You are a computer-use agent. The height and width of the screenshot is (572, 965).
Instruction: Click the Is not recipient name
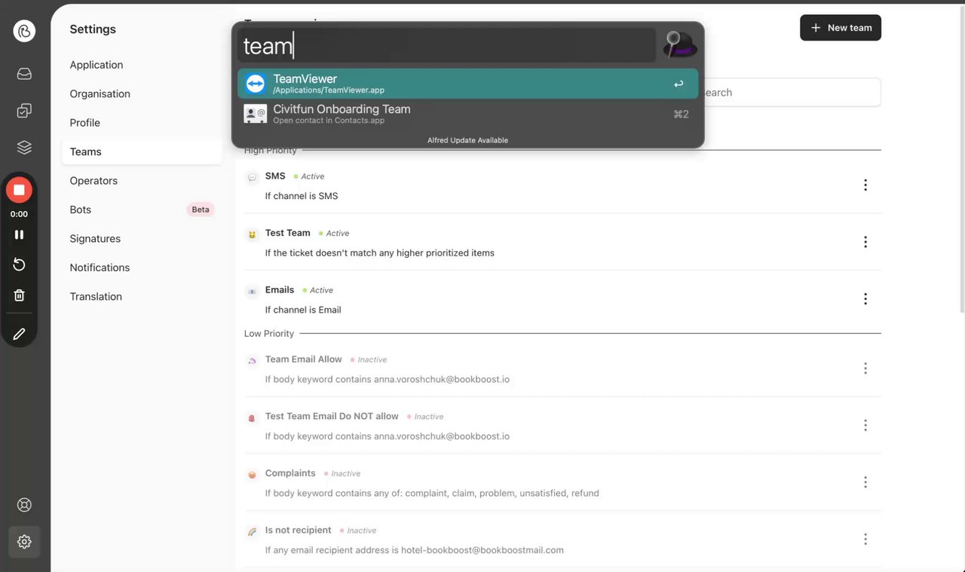pyautogui.click(x=299, y=530)
